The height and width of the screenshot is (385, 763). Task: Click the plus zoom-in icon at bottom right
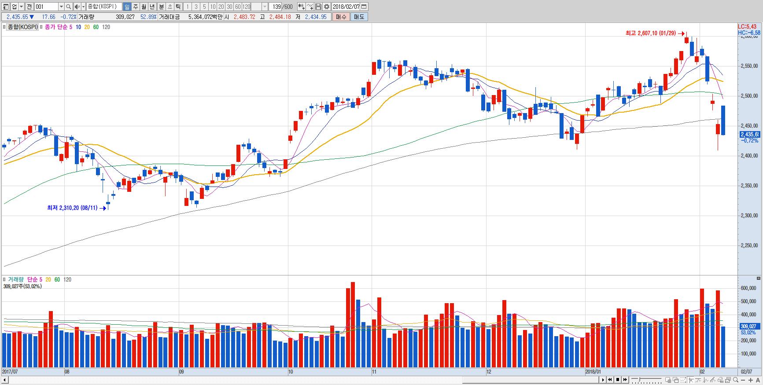[751, 380]
